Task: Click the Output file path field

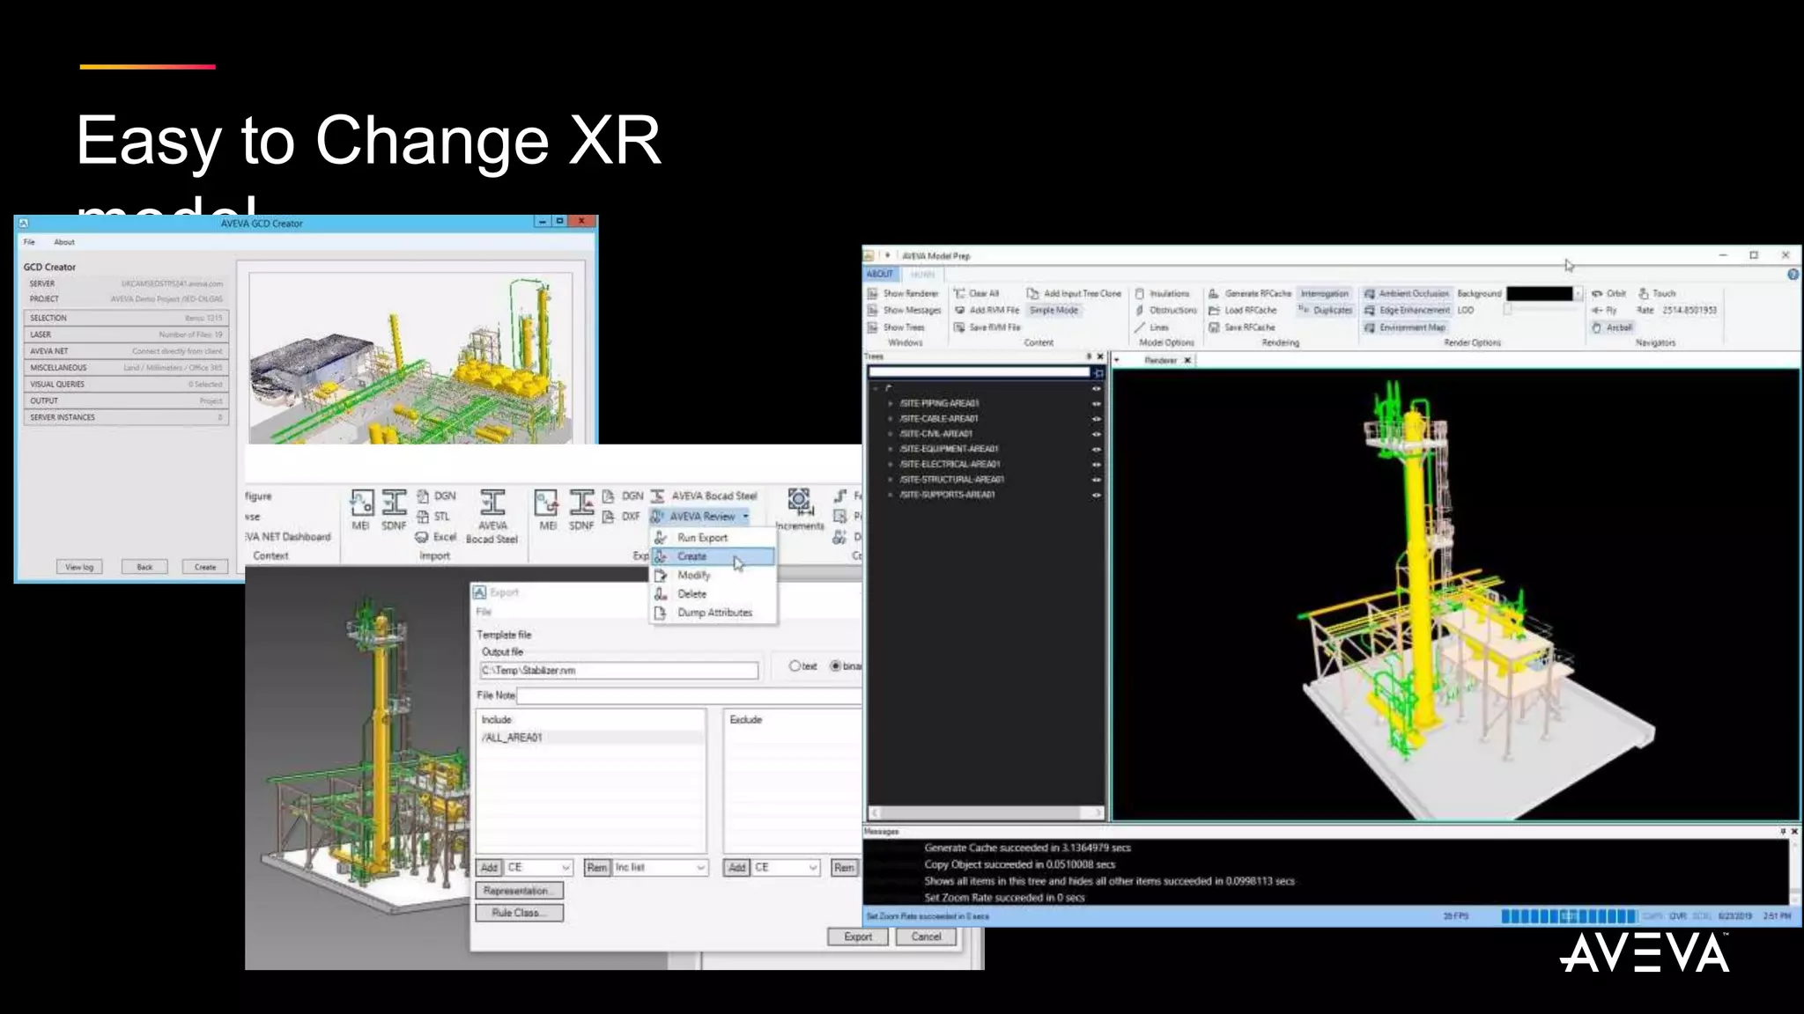Action: coord(618,671)
